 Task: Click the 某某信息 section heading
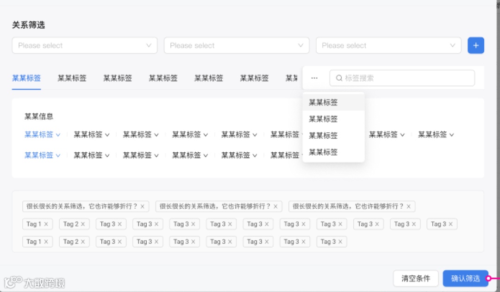click(x=39, y=116)
